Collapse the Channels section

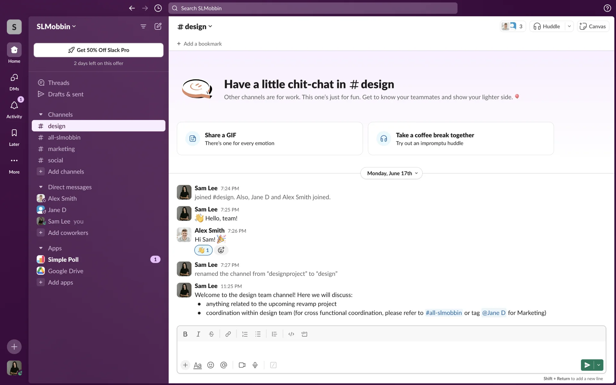coord(41,115)
